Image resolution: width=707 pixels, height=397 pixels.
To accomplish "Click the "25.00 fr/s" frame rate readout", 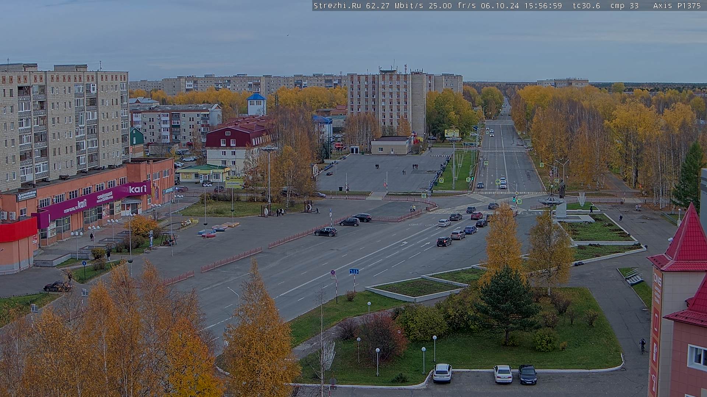I will (x=452, y=6).
